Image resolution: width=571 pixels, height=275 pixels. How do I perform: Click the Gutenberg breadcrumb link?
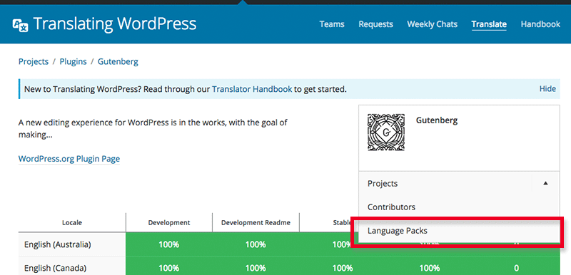tap(118, 61)
